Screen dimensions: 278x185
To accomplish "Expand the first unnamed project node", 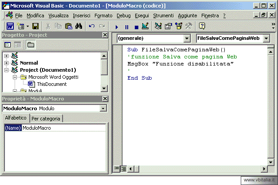I will [x=6, y=56].
